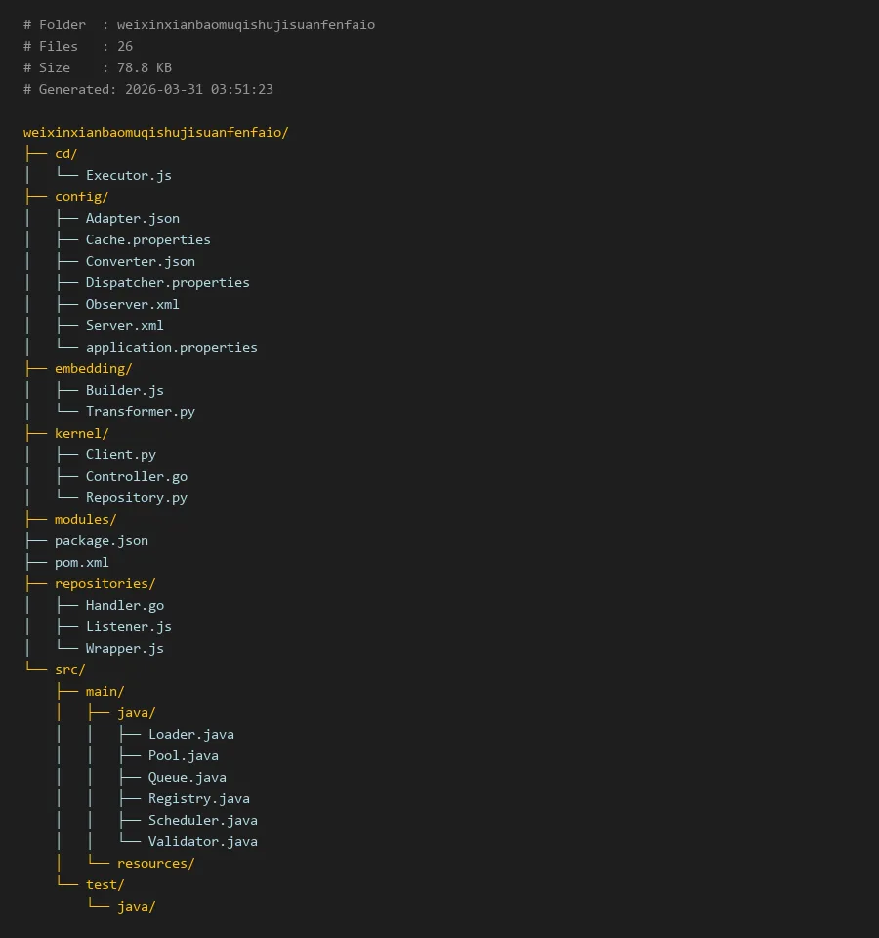Open Dispatcher.properties
Image resolution: width=879 pixels, height=938 pixels.
pos(168,282)
